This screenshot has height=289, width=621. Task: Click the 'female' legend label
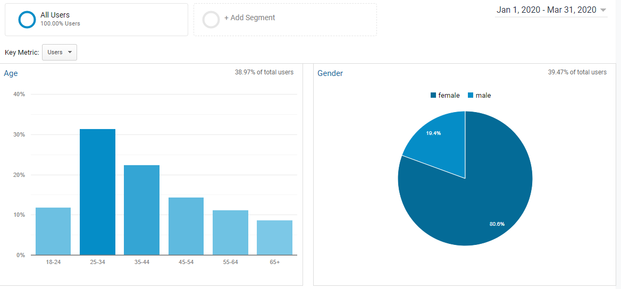(449, 96)
